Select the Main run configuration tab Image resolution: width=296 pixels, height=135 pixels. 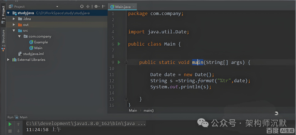(x=21, y=117)
